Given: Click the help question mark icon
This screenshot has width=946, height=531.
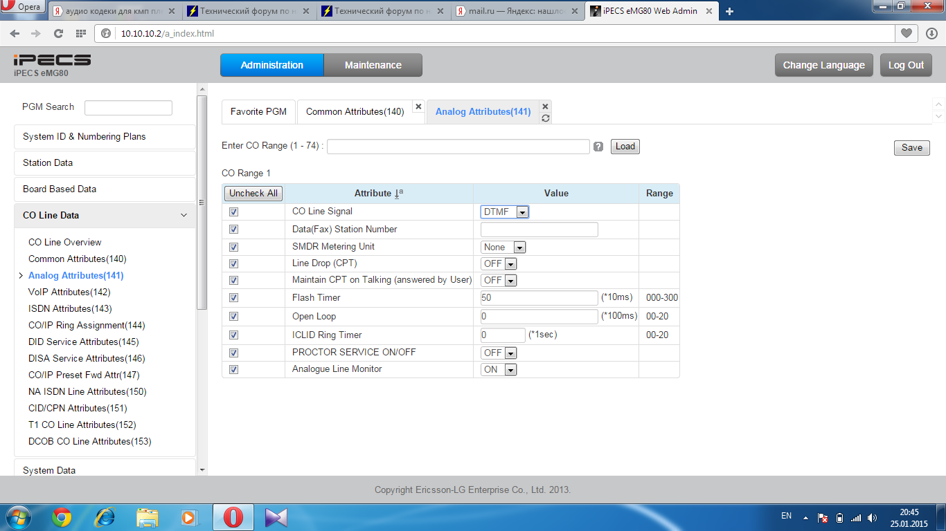Looking at the screenshot, I should point(598,147).
